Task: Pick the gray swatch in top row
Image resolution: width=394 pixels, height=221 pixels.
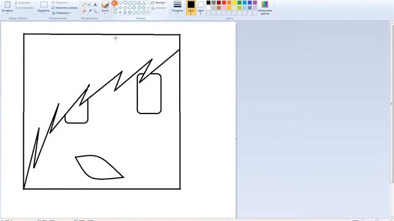Action: tap(214, 2)
